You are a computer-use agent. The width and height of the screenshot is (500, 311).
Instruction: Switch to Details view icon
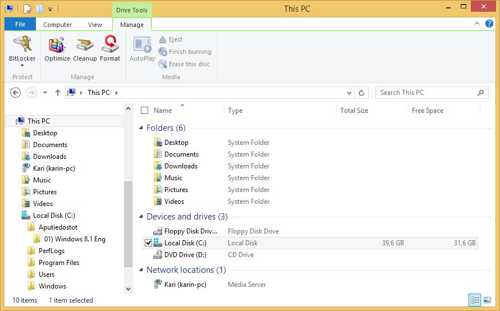pos(475,300)
